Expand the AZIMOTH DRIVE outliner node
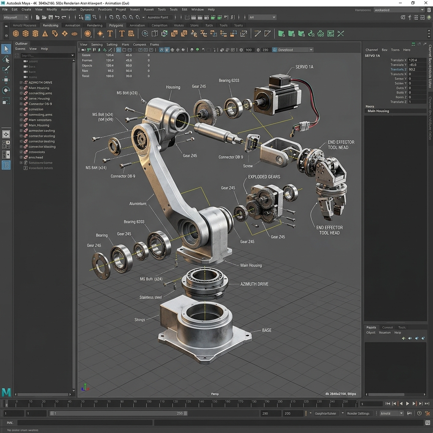The image size is (433, 433). pyautogui.click(x=21, y=82)
